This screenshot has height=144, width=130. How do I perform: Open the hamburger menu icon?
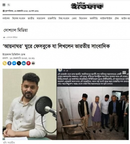4,5
